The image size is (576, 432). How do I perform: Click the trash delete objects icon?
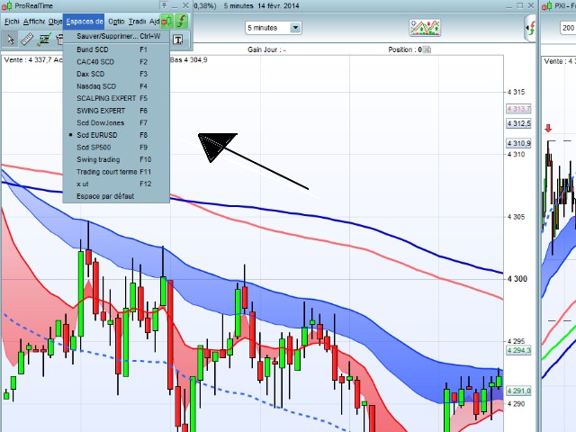tap(59, 40)
